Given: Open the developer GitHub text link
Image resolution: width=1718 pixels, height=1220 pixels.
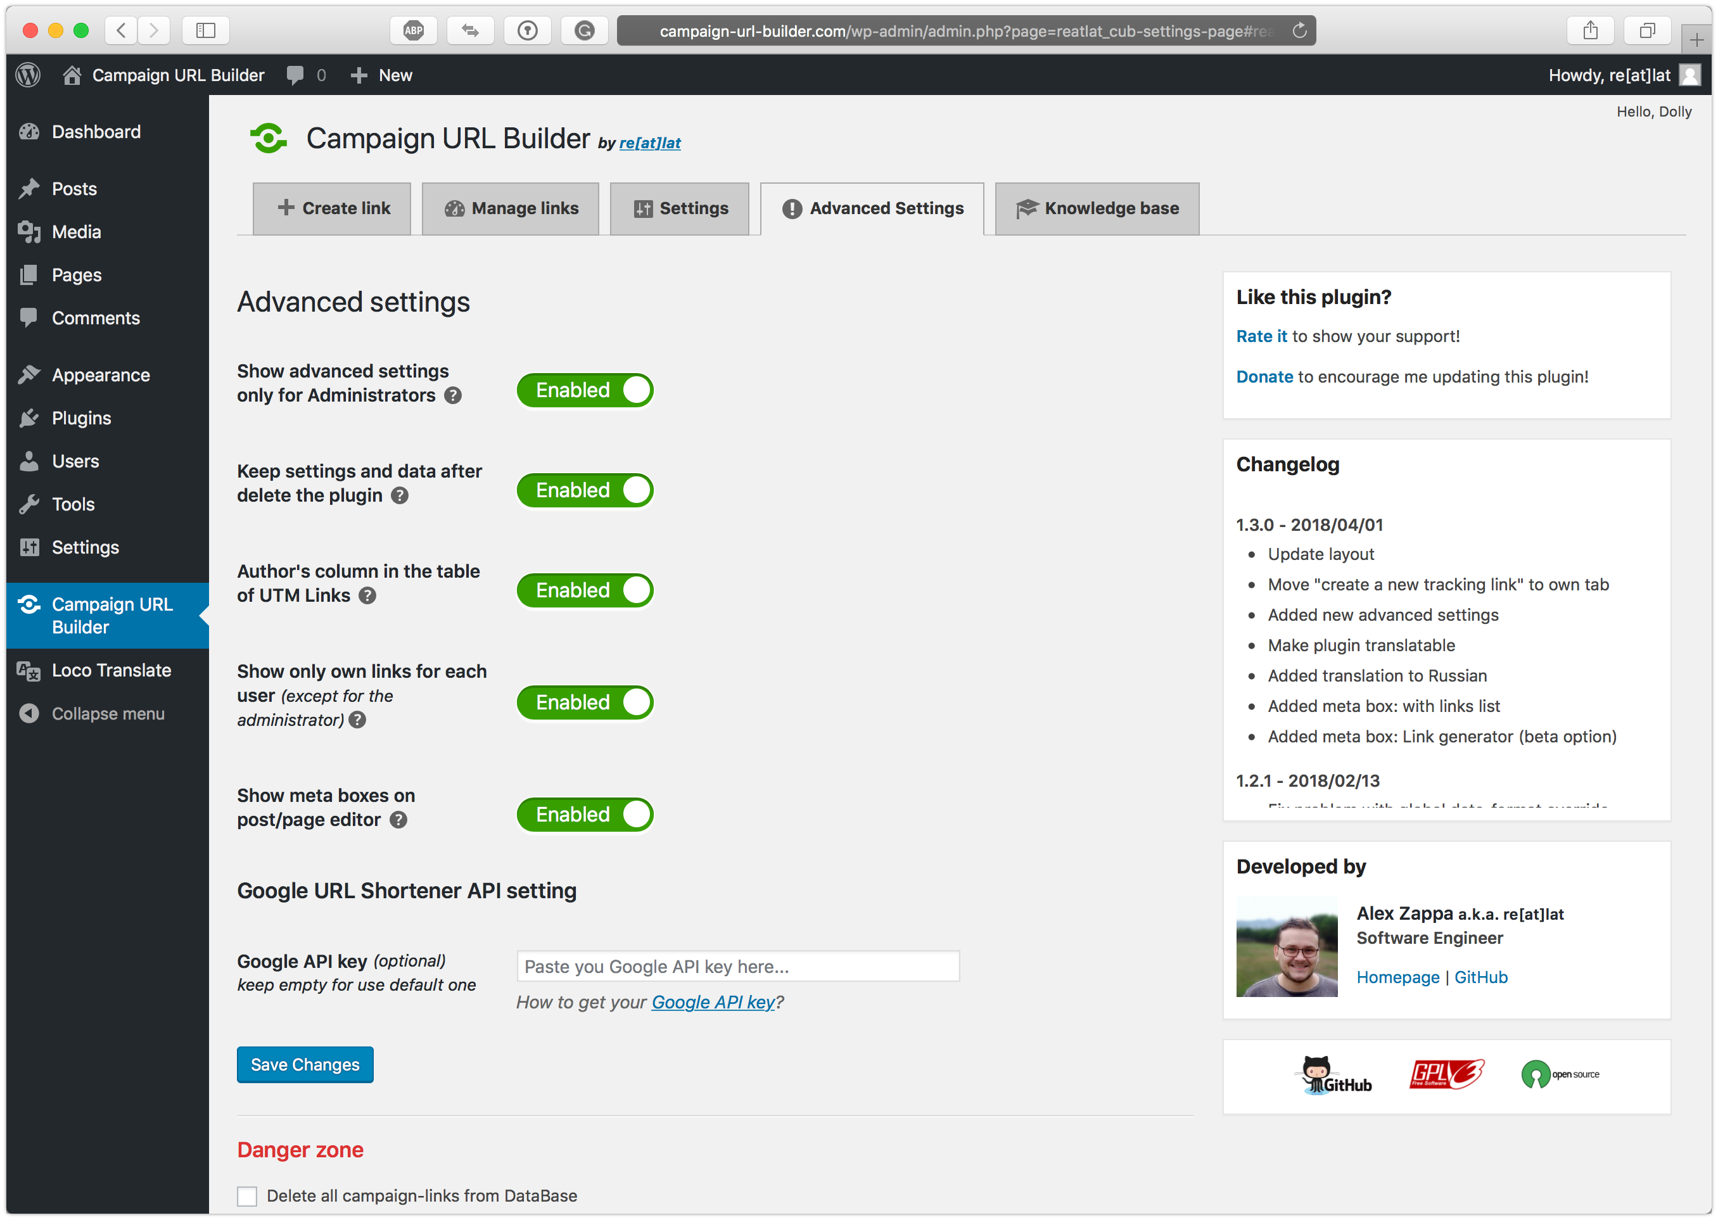Looking at the screenshot, I should (x=1481, y=977).
